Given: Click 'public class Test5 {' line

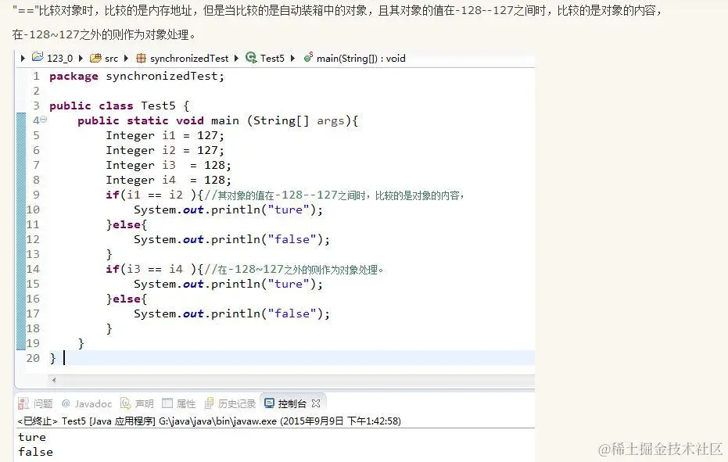Looking at the screenshot, I should (x=120, y=106).
